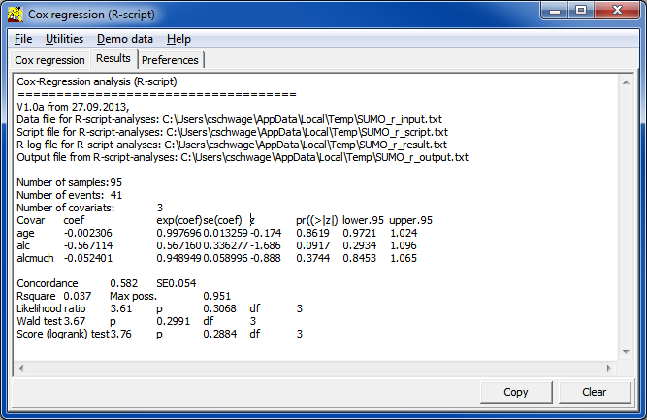This screenshot has height=420, width=647.
Task: Click the SUMO_r_result.txt log file path
Action: tap(306, 145)
